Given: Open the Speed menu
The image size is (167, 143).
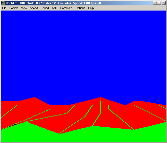Looking at the screenshot, I should click(34, 8).
